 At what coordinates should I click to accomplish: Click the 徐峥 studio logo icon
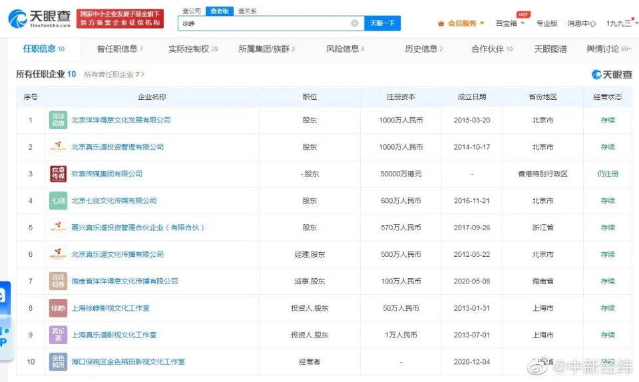[58, 308]
